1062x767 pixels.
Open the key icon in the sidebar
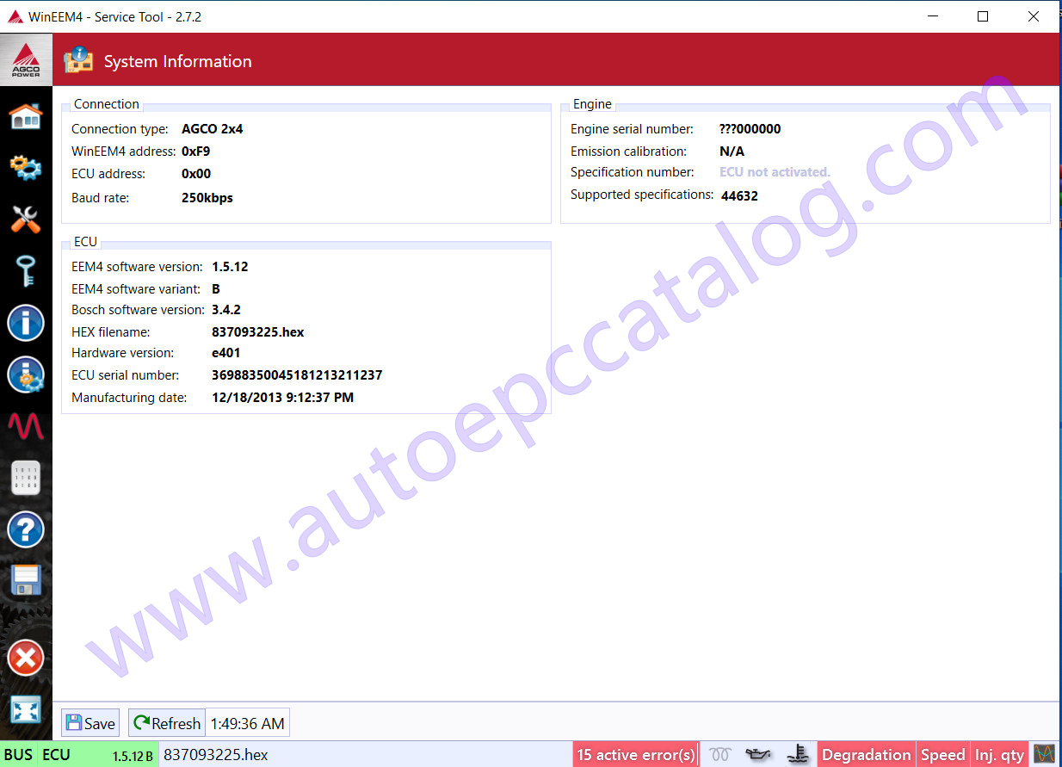tap(26, 270)
